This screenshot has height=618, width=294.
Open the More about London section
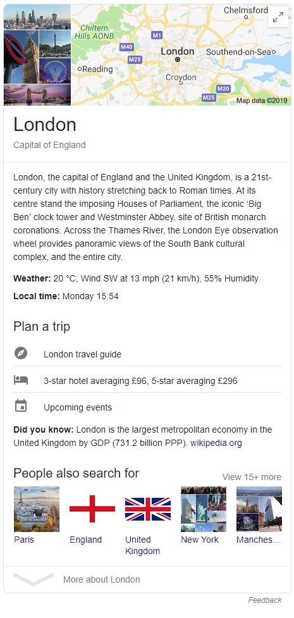pos(101,579)
